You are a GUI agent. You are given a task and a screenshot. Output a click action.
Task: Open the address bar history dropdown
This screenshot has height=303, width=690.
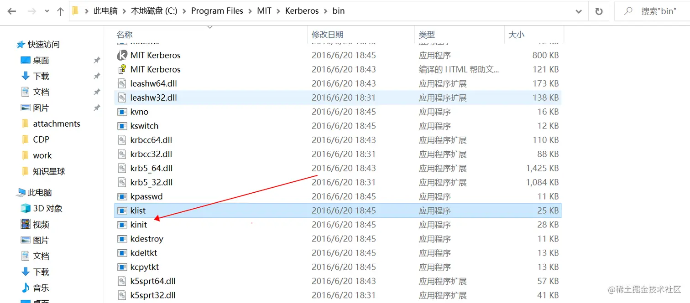coord(579,11)
